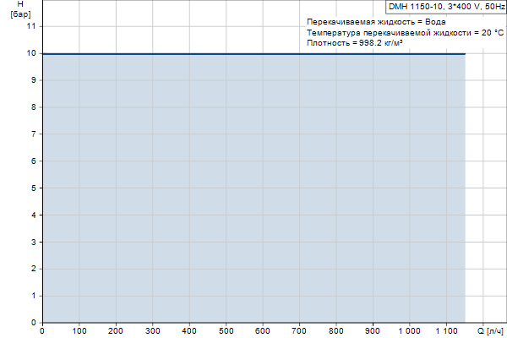The image size is (507, 338).
Task: Click the Y-axis tick label 5
Action: tap(34, 188)
